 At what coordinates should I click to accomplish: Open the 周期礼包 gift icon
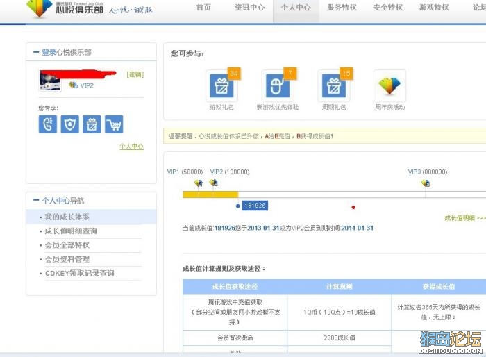click(x=334, y=85)
